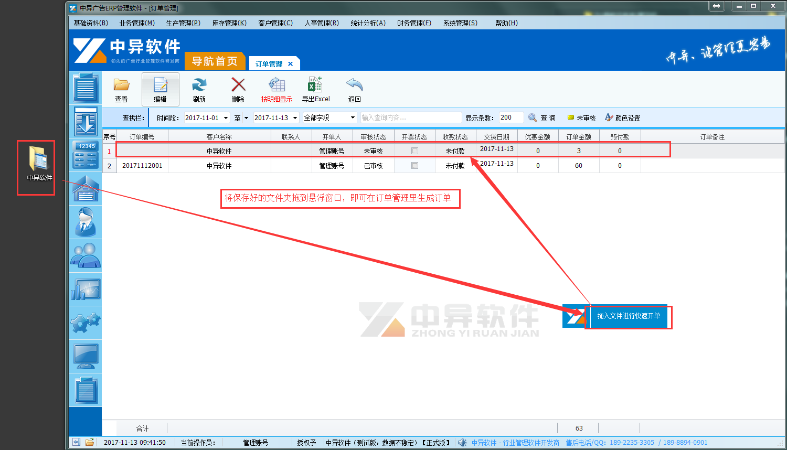Click inside the 输入查询内容 search field
This screenshot has width=787, height=450.
[x=411, y=118]
